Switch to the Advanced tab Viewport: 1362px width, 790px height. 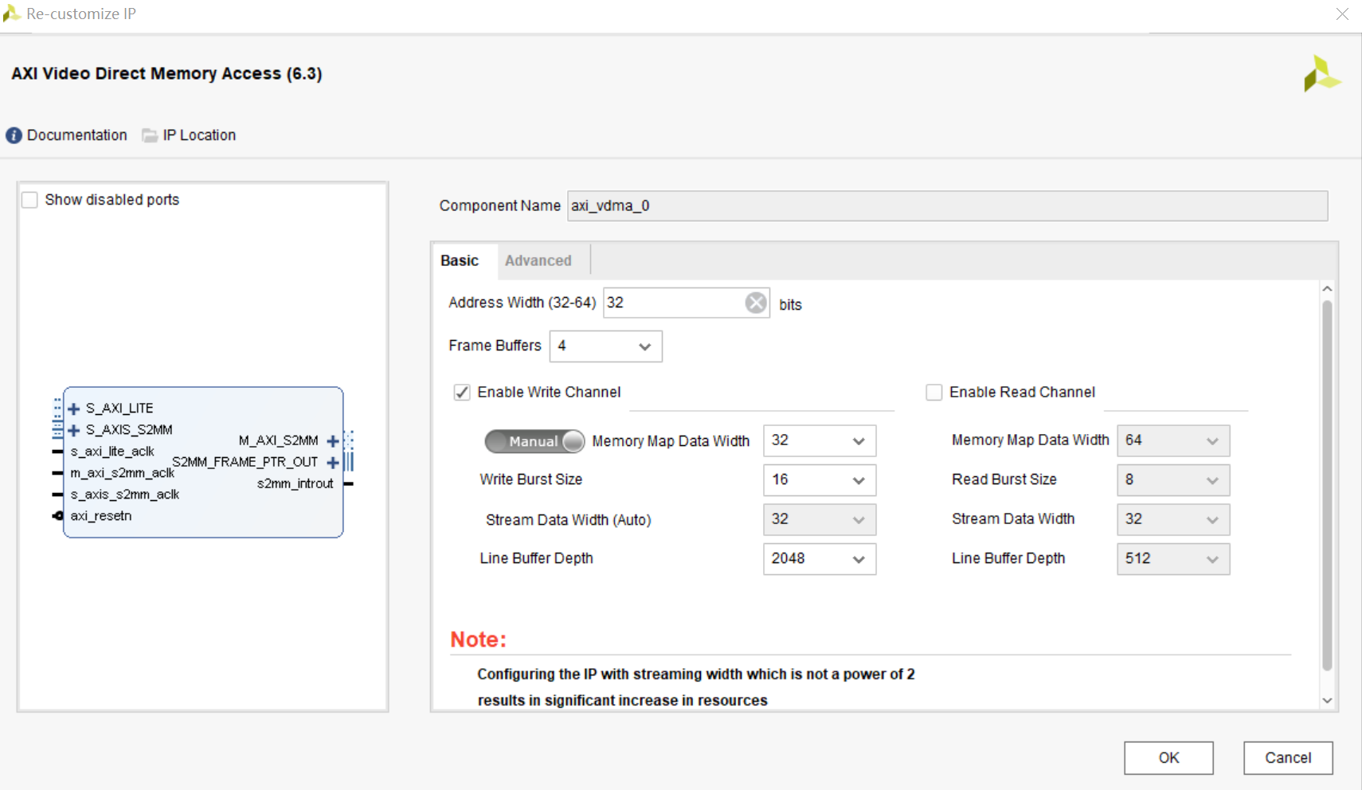point(539,260)
